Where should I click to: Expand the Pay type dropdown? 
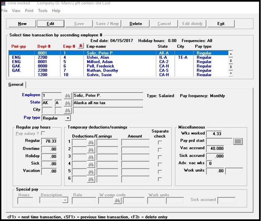coord(68,118)
